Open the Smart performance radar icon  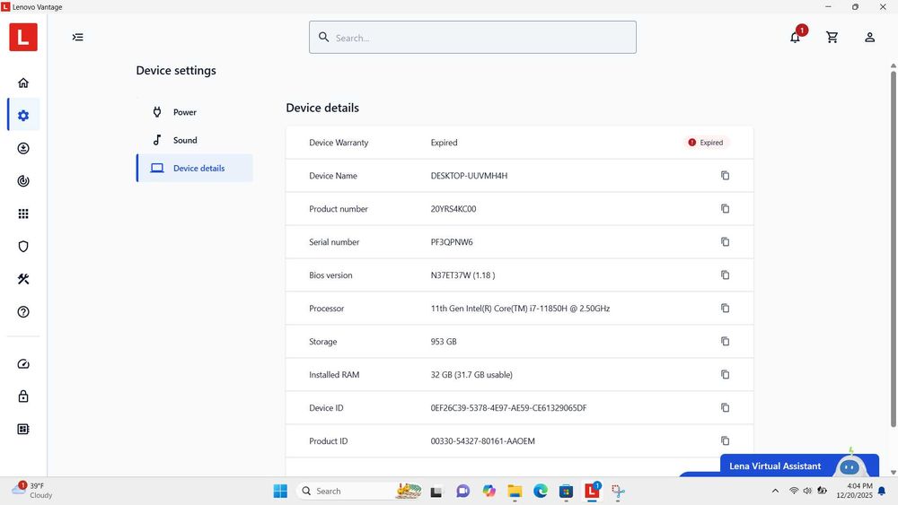pos(23,180)
